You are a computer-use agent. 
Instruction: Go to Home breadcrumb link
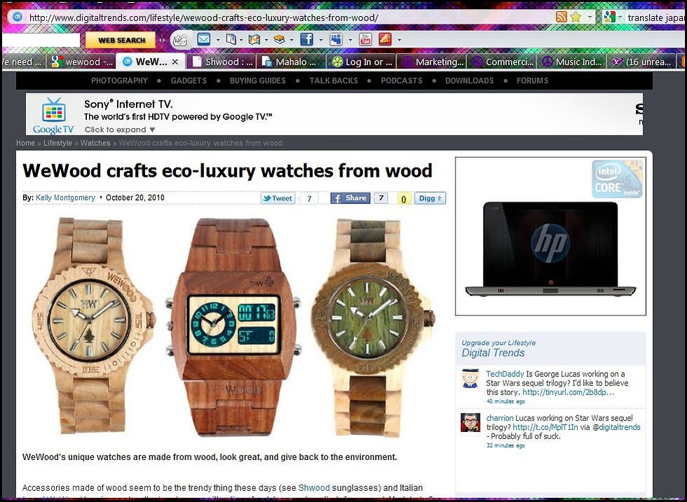click(25, 143)
